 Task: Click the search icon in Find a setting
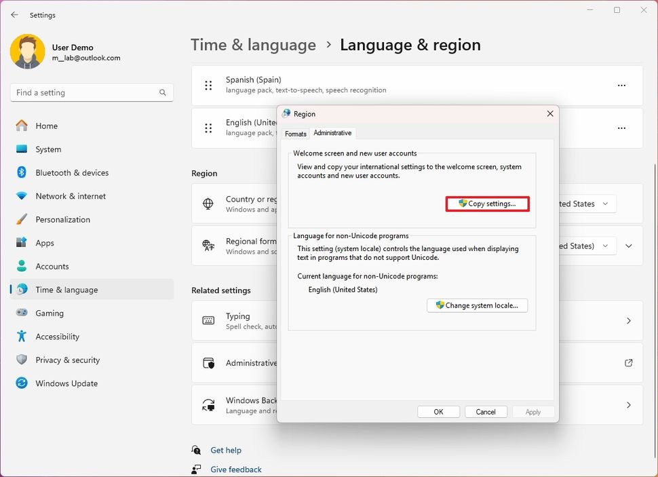(162, 92)
